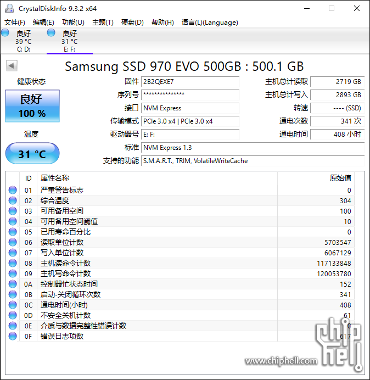Click the 主机总计读取 value 2719 GB
Image resolution: width=370 pixels, height=380 pixels.
pyautogui.click(x=337, y=82)
